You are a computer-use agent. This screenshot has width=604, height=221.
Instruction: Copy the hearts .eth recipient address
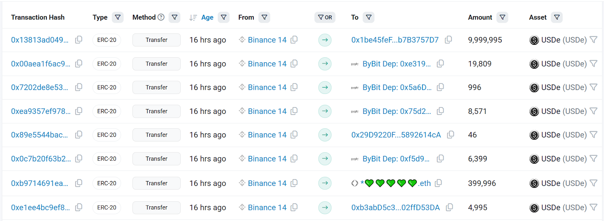[438, 183]
